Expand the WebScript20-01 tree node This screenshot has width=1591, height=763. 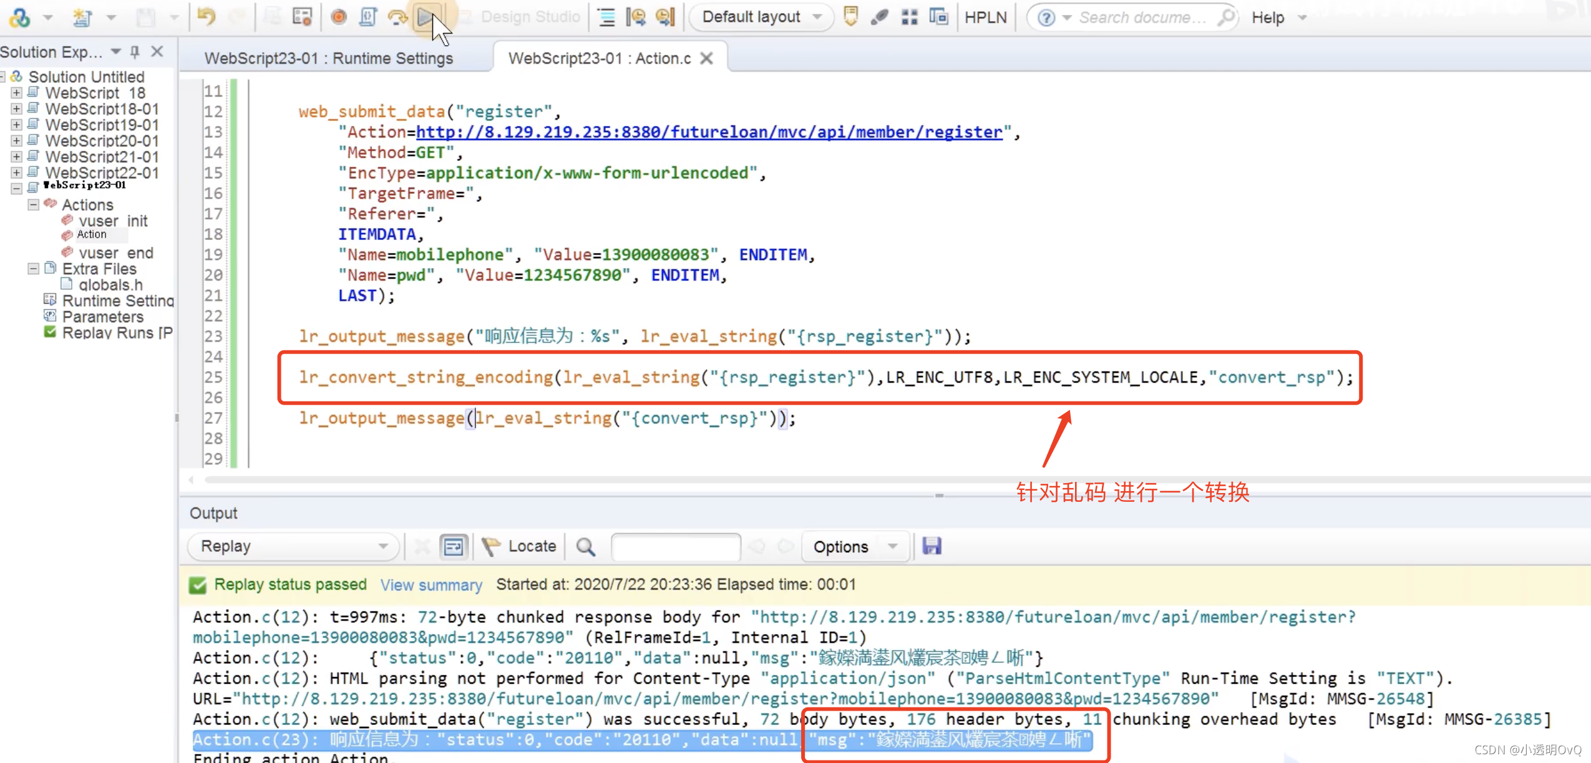point(16,141)
